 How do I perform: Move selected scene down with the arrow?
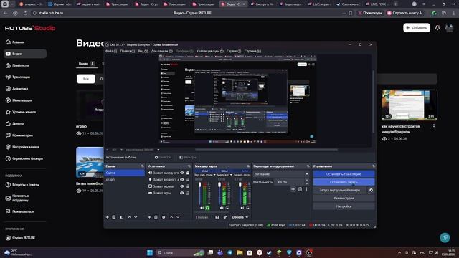[136, 217]
